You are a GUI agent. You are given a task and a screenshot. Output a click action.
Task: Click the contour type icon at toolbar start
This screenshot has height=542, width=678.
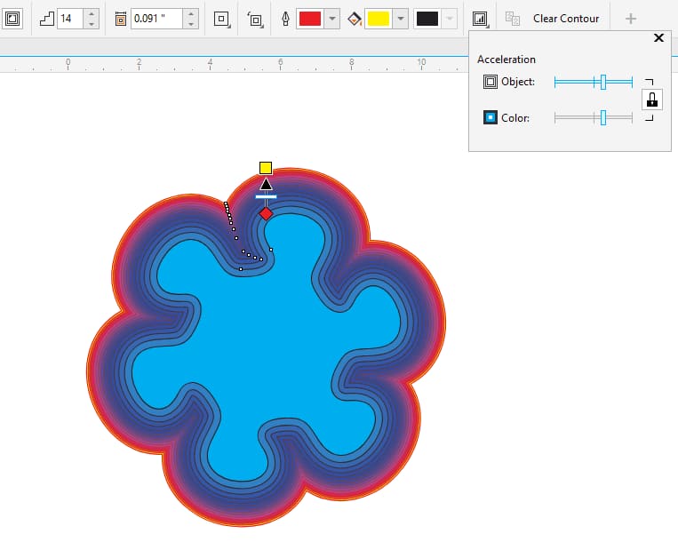12,19
